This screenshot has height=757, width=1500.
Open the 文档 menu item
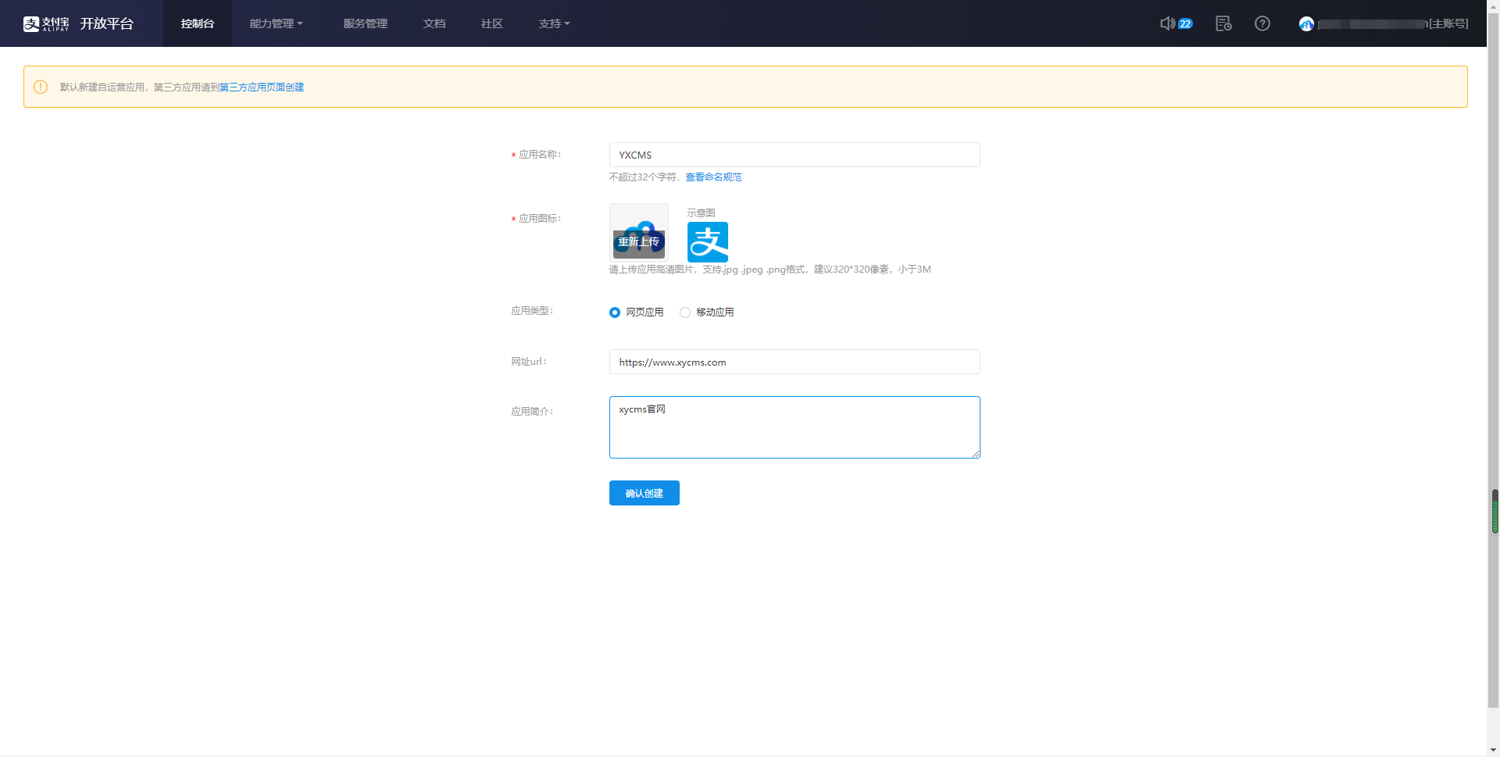coord(434,23)
